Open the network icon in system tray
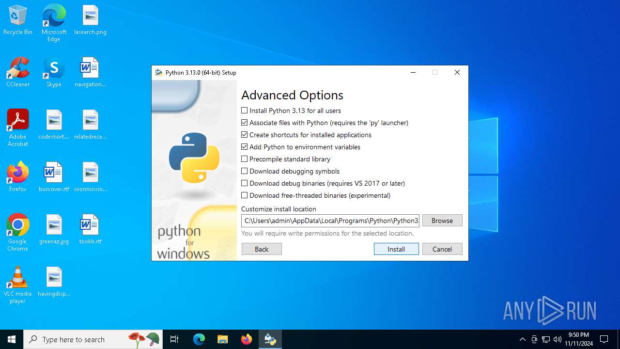The width and height of the screenshot is (620, 349). 546,339
